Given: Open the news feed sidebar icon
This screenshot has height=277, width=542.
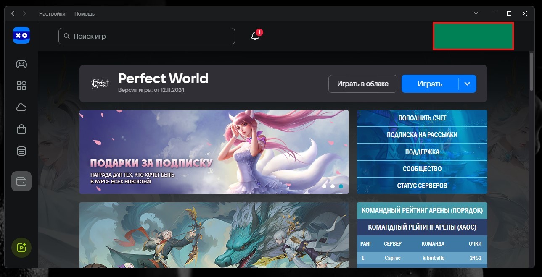Looking at the screenshot, I should [21, 151].
